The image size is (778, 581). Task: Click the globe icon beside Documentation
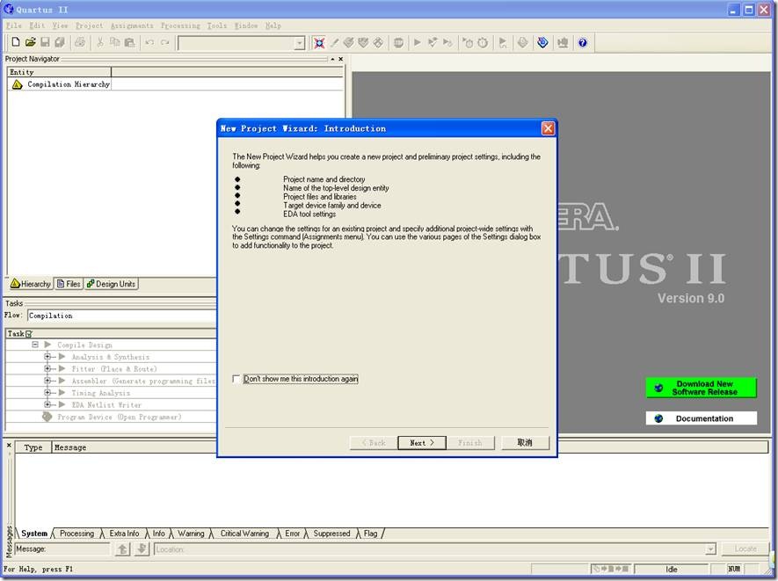click(659, 418)
